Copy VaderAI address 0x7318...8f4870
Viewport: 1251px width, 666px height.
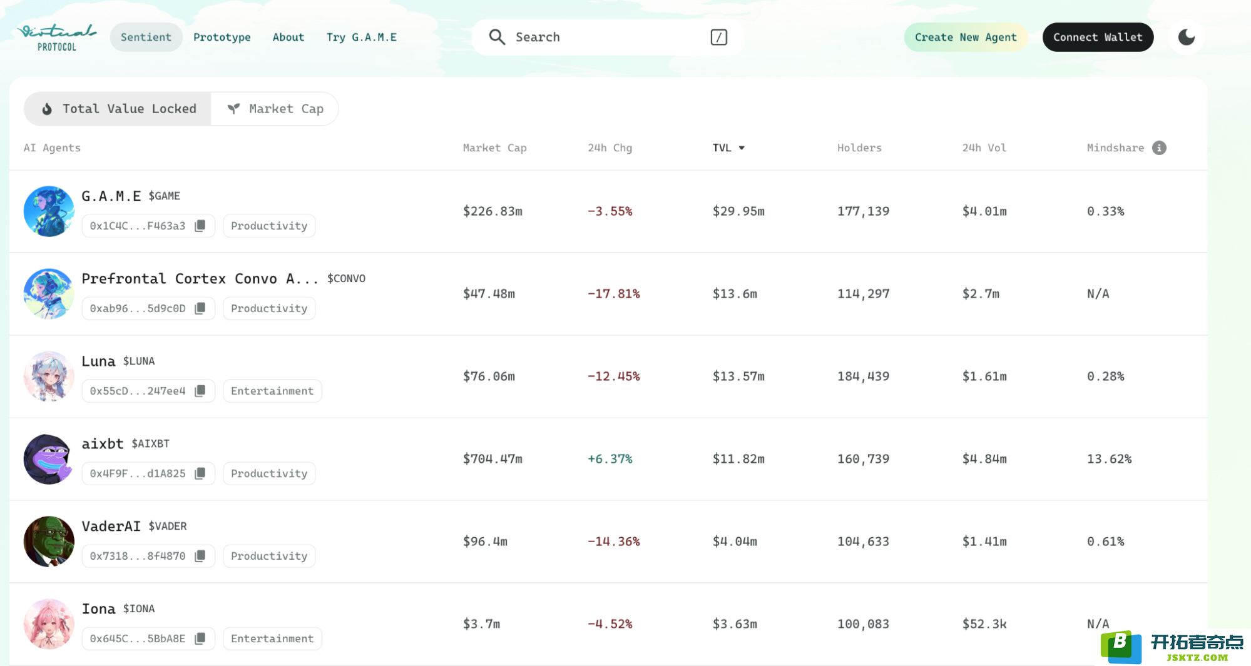coord(200,556)
